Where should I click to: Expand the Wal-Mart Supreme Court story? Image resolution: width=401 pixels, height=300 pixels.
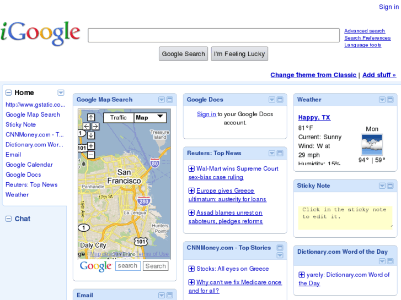(191, 168)
